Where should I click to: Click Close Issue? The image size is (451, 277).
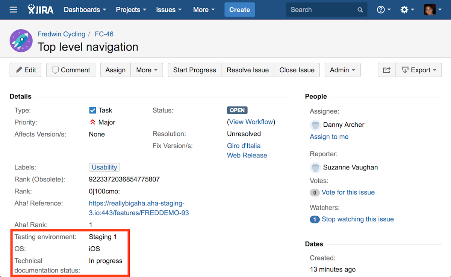point(297,70)
